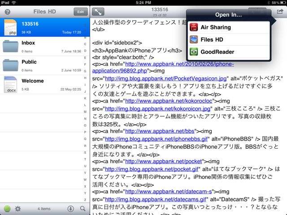This screenshot has height=215, width=287.
Task: Follow the appbank.net/bbs link
Action: (x=160, y=131)
